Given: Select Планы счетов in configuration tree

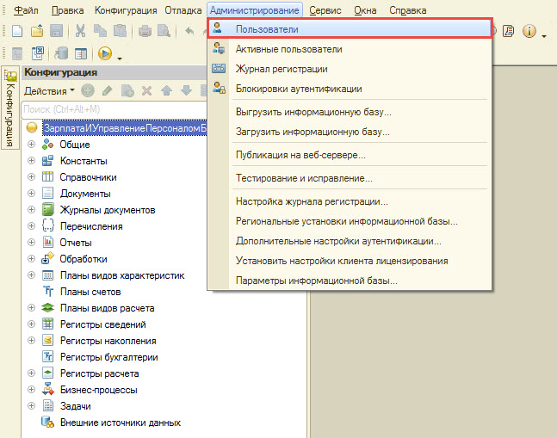Looking at the screenshot, I should (90, 292).
